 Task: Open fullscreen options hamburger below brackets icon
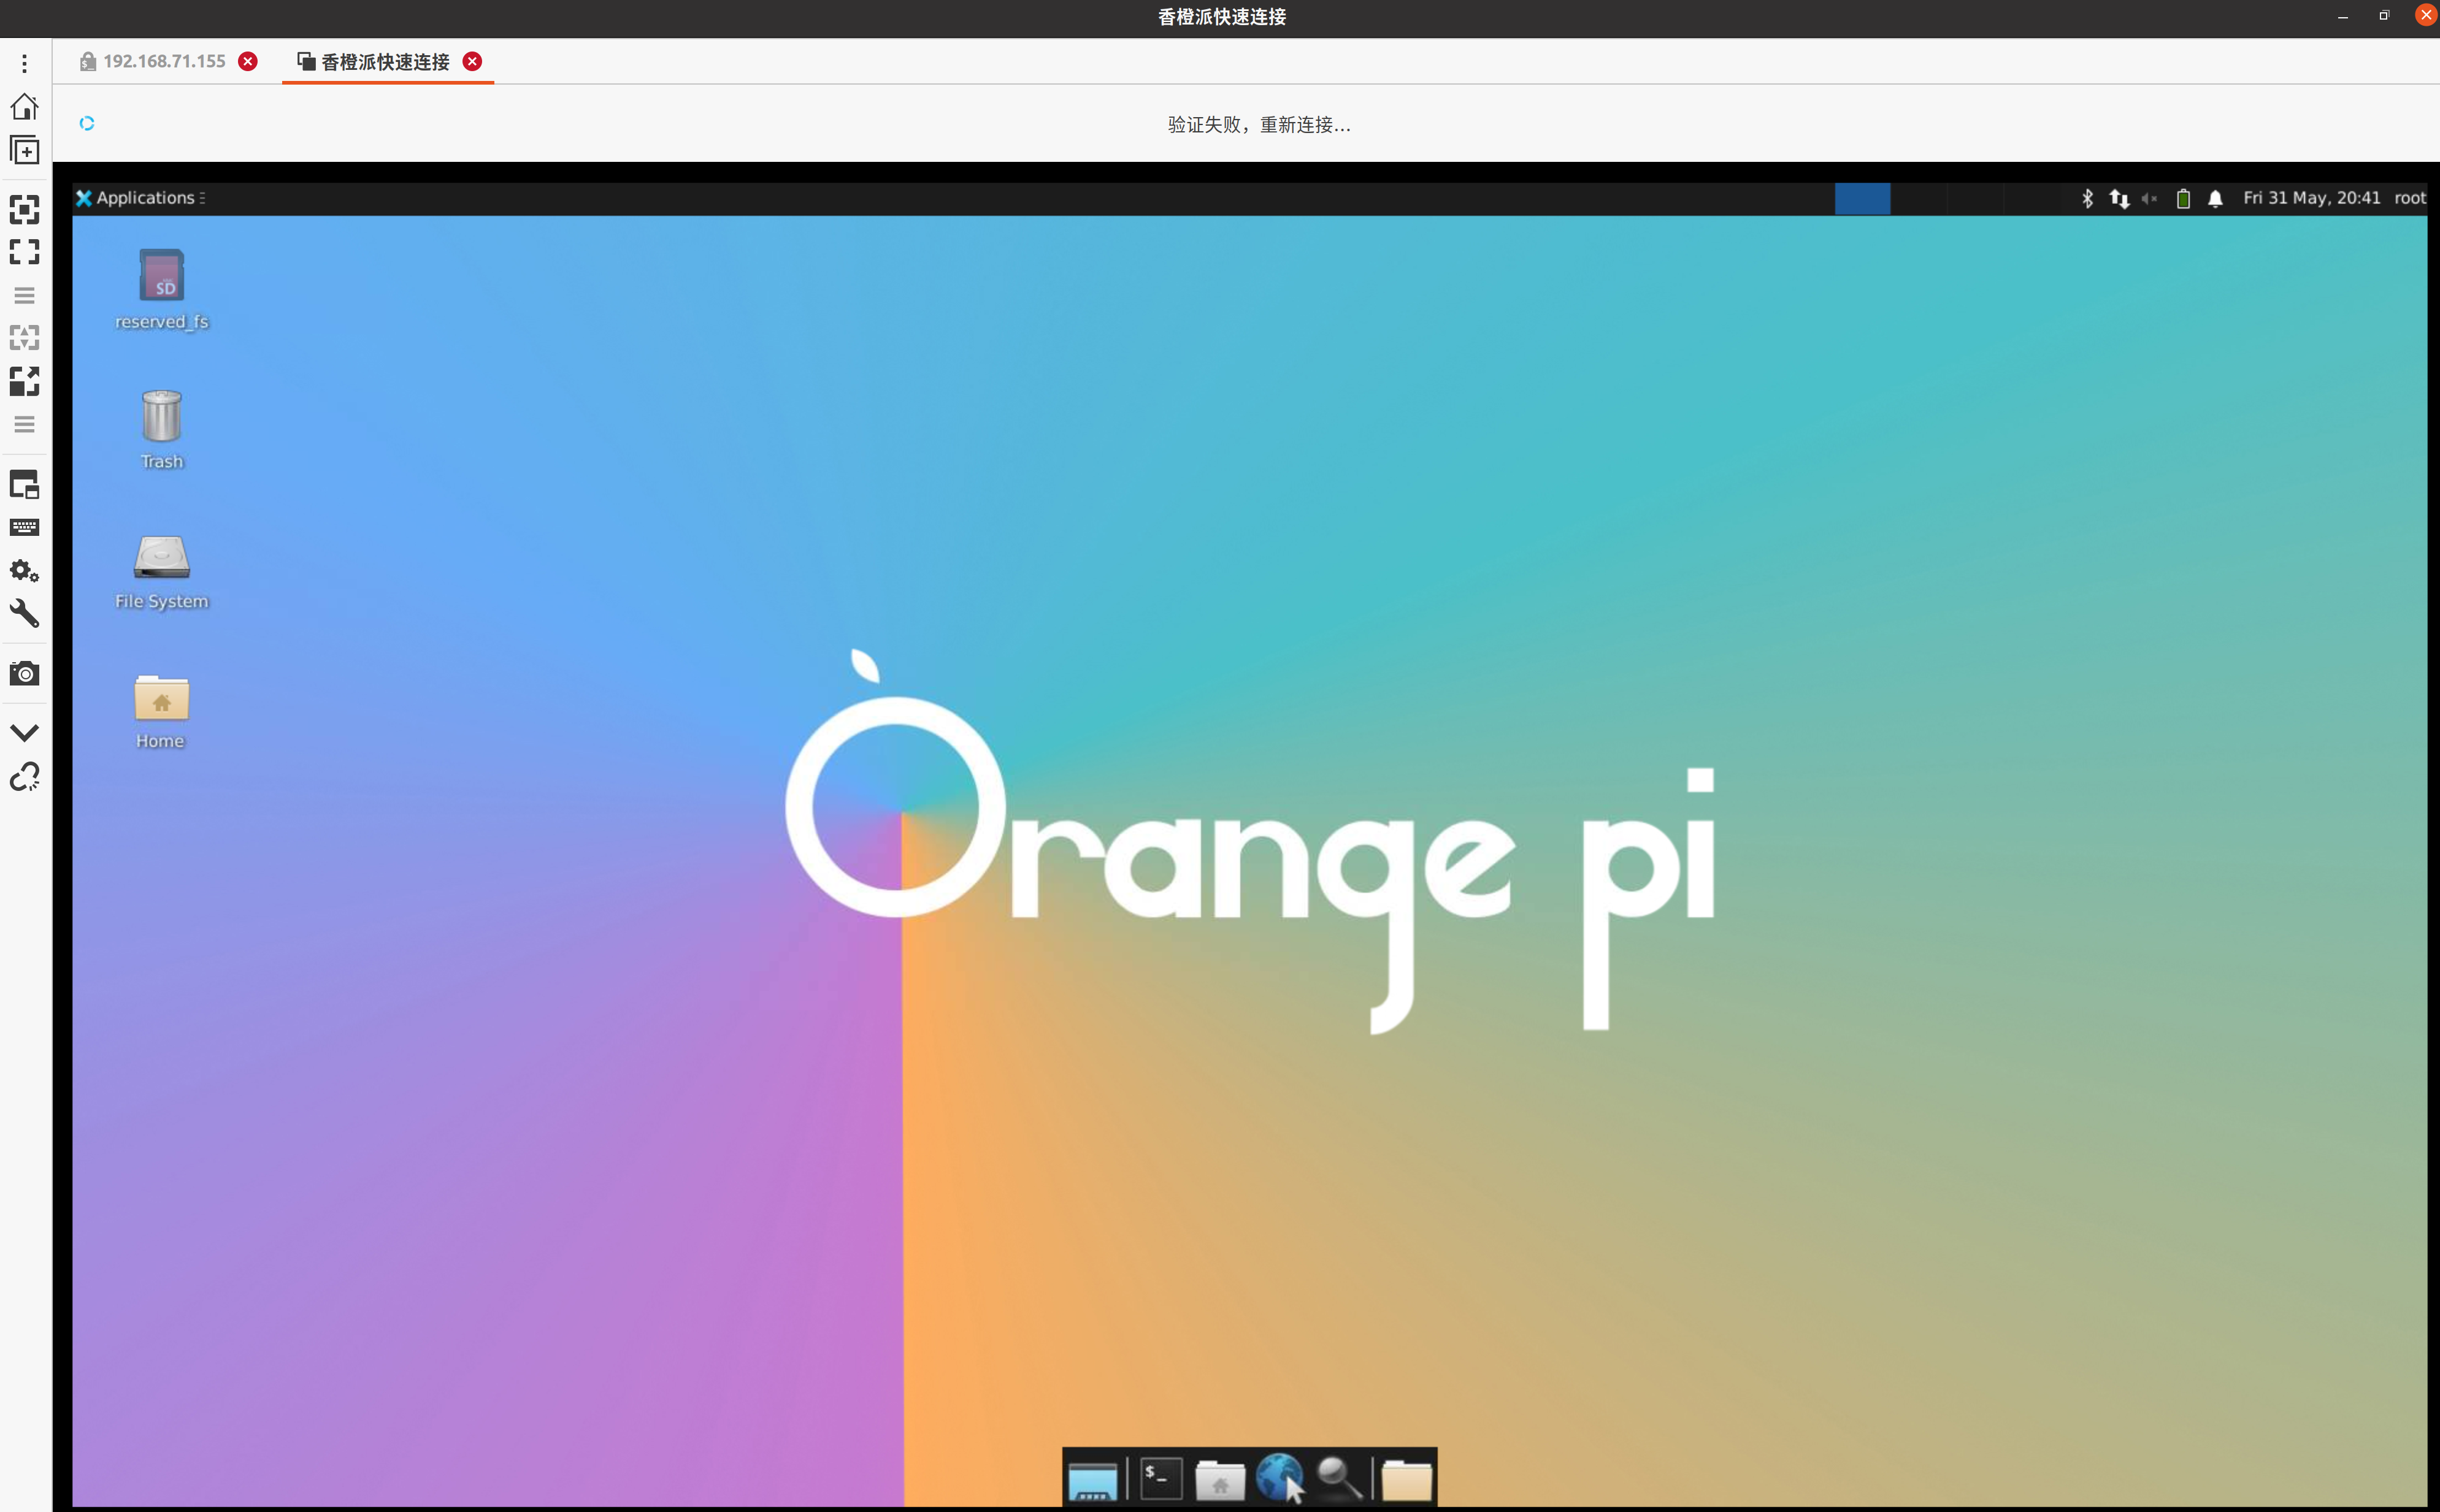tap(24, 295)
